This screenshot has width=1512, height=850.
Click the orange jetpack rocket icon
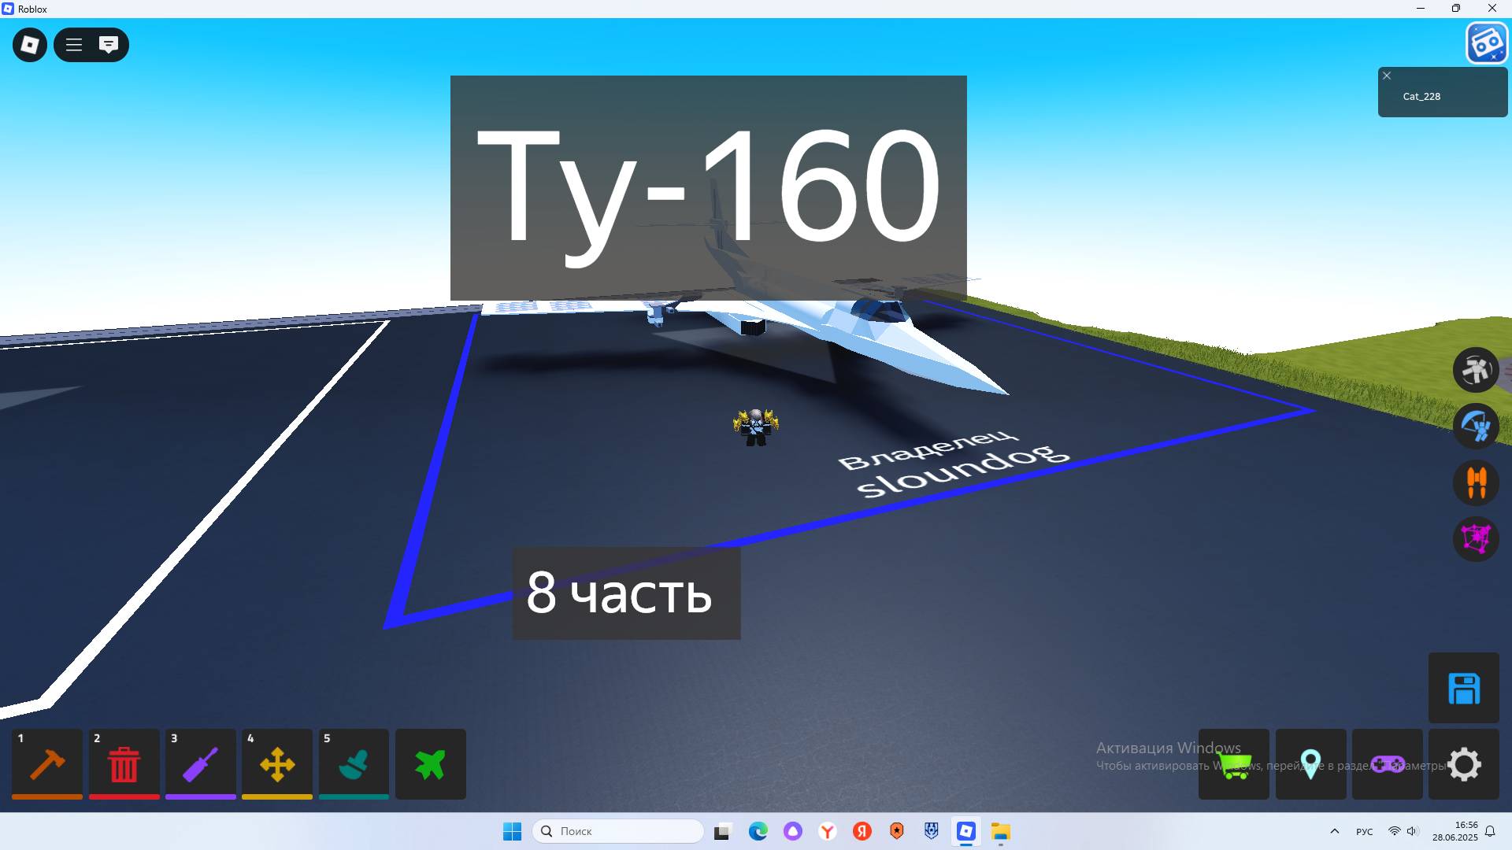[1476, 482]
